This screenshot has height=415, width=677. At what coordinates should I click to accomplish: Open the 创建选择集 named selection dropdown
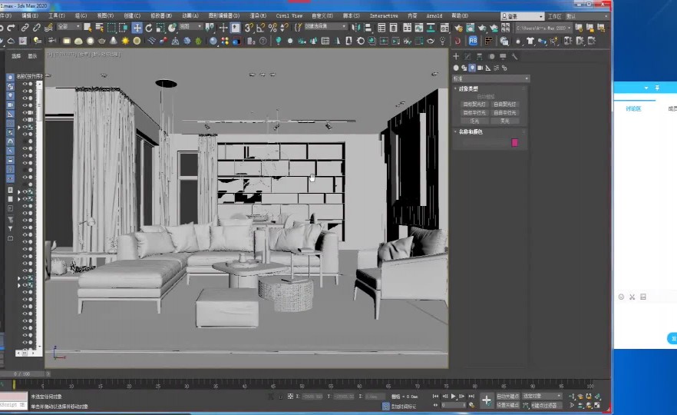325,27
